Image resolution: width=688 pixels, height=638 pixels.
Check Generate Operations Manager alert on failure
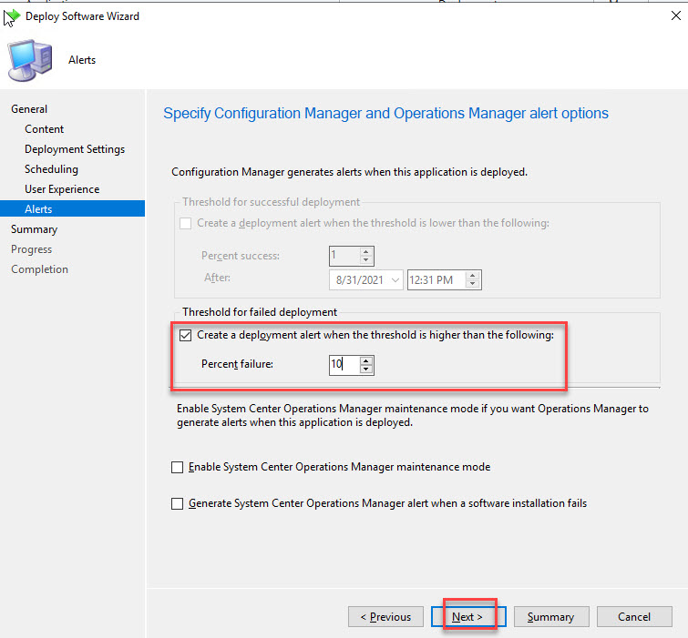click(x=178, y=503)
